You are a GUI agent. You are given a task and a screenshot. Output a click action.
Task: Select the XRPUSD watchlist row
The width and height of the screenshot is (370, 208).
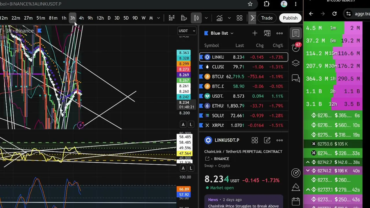[x=244, y=125]
